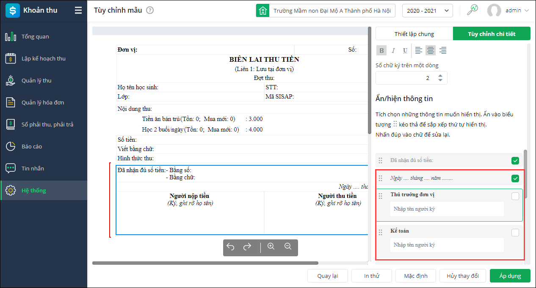The height and width of the screenshot is (288, 536).
Task: Switch to the 'Thiết lập chung' tab
Action: click(414, 34)
